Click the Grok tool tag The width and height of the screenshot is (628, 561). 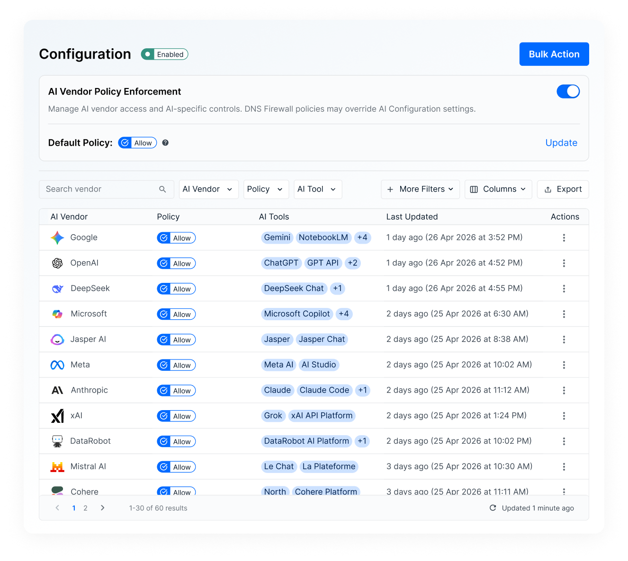coord(273,416)
